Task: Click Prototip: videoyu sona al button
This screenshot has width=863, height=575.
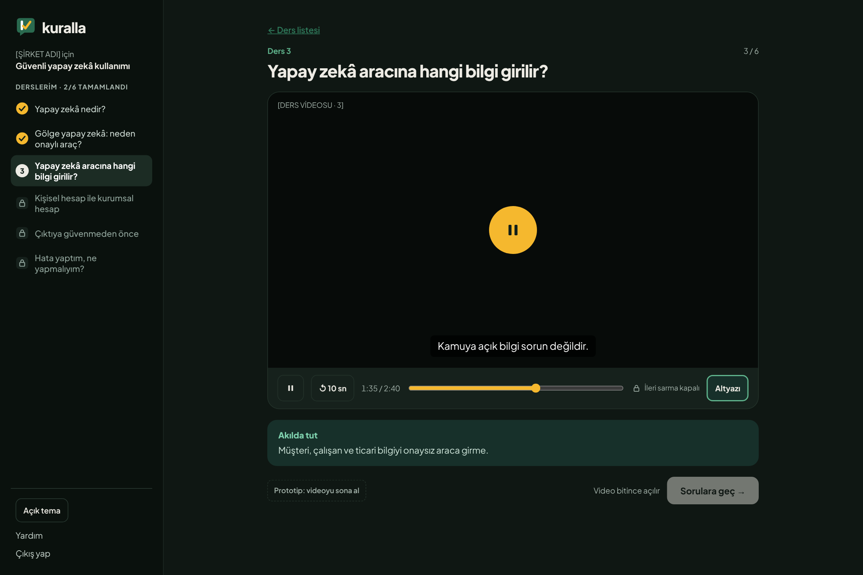Action: [x=316, y=490]
